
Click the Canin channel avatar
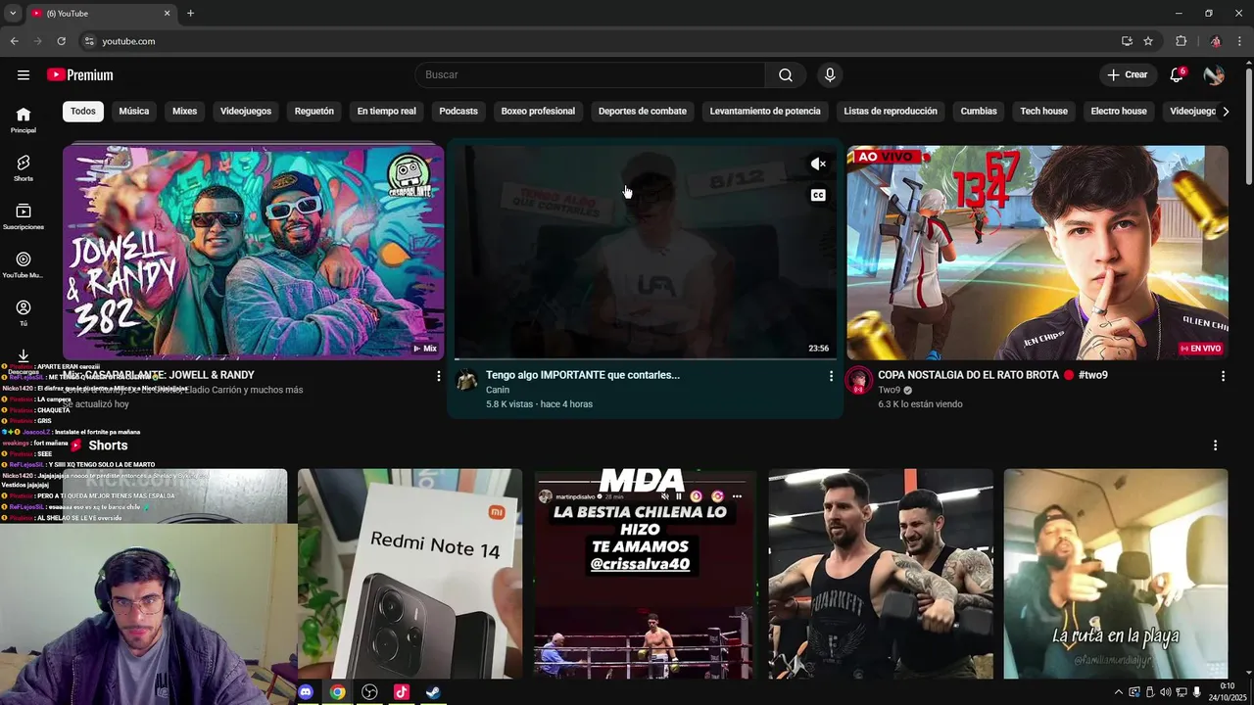[467, 381]
